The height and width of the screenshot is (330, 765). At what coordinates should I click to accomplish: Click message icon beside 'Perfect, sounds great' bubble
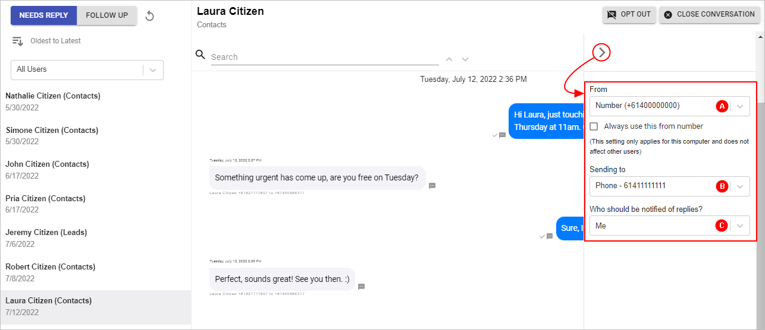(x=361, y=287)
